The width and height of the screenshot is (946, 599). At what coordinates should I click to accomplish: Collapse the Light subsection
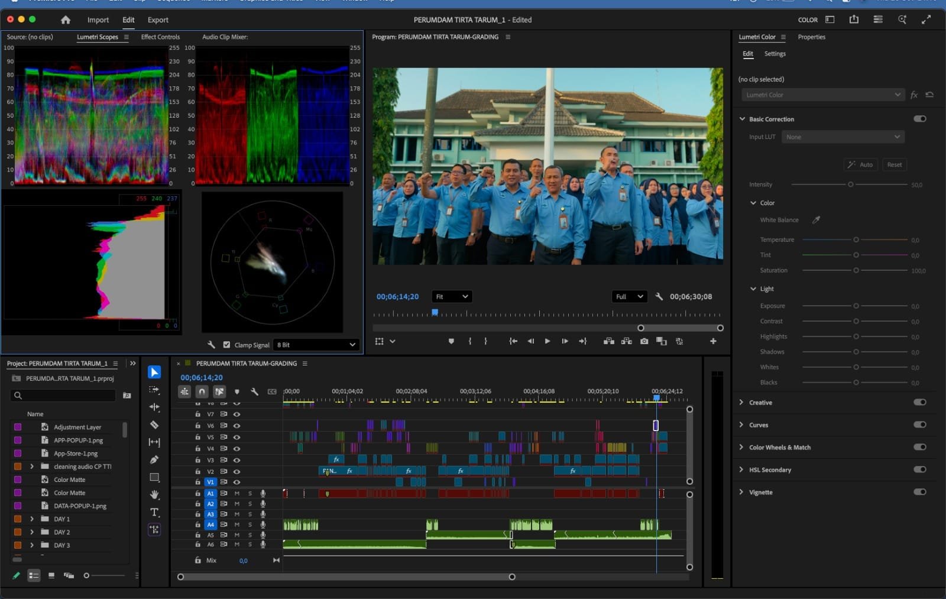pyautogui.click(x=753, y=289)
